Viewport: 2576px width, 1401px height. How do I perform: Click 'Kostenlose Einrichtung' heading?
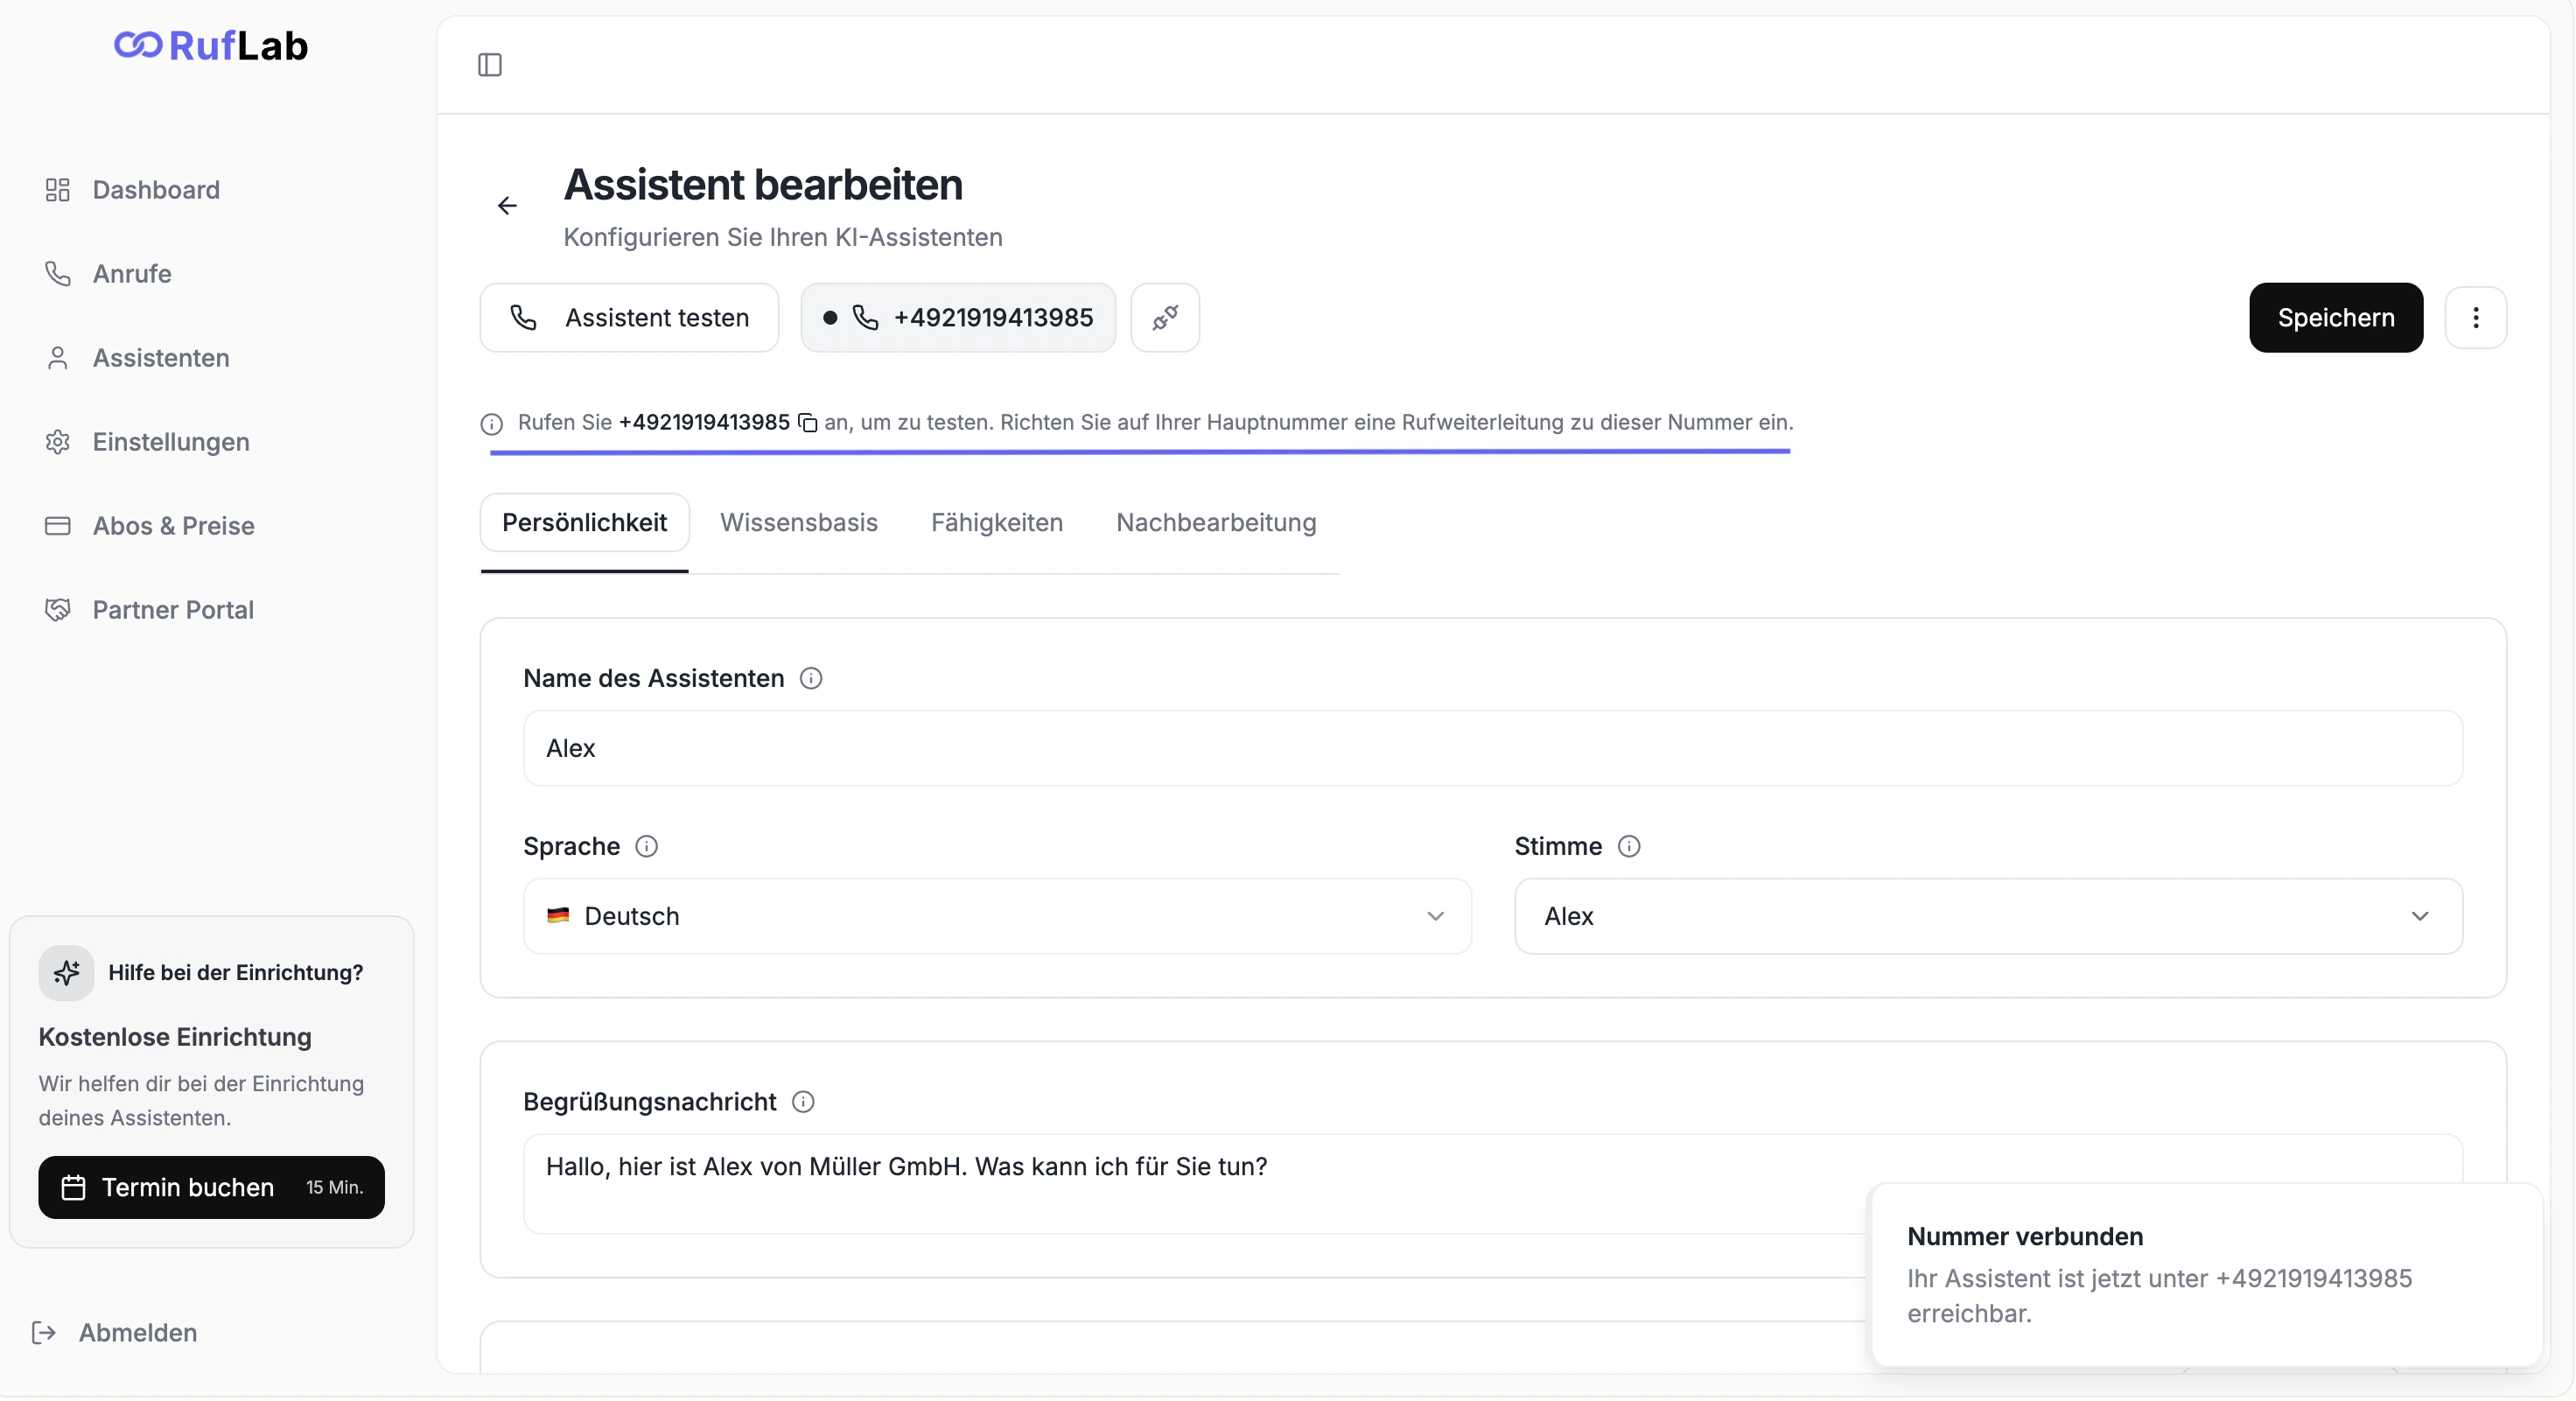(x=175, y=1038)
